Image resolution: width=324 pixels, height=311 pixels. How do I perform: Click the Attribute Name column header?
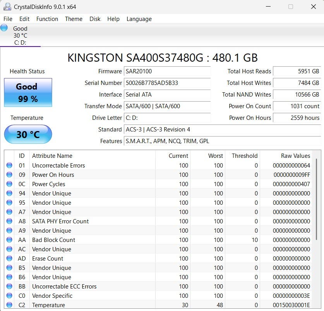pos(93,156)
